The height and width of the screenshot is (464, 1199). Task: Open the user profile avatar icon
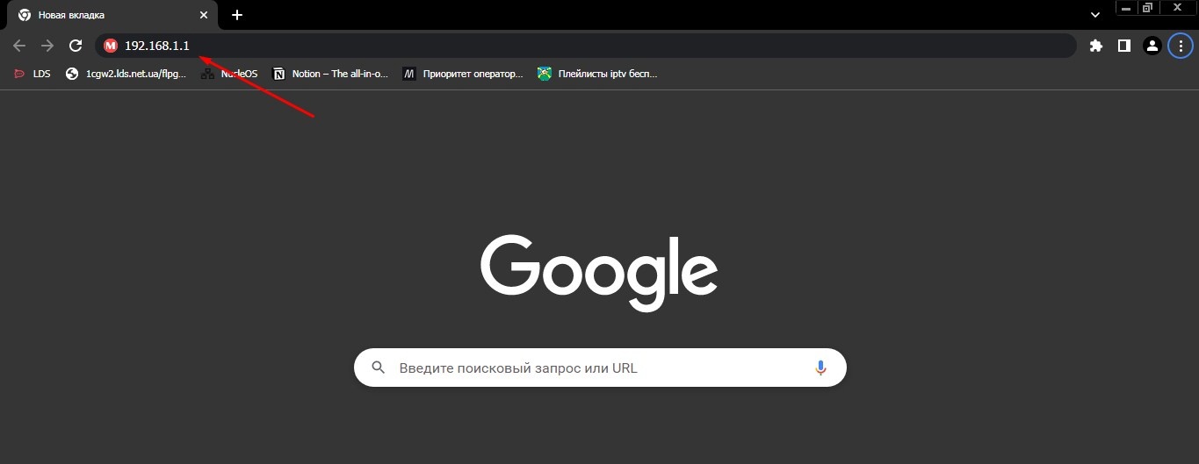coord(1152,46)
